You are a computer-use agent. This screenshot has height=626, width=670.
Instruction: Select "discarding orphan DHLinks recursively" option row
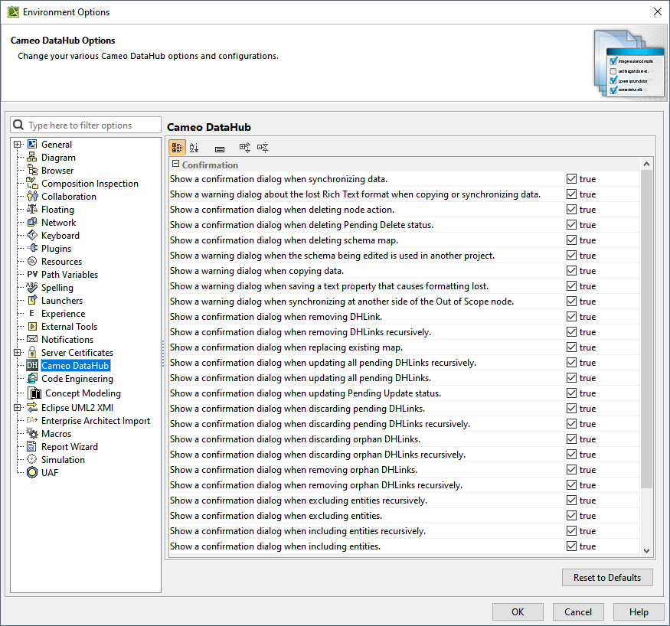(x=404, y=455)
